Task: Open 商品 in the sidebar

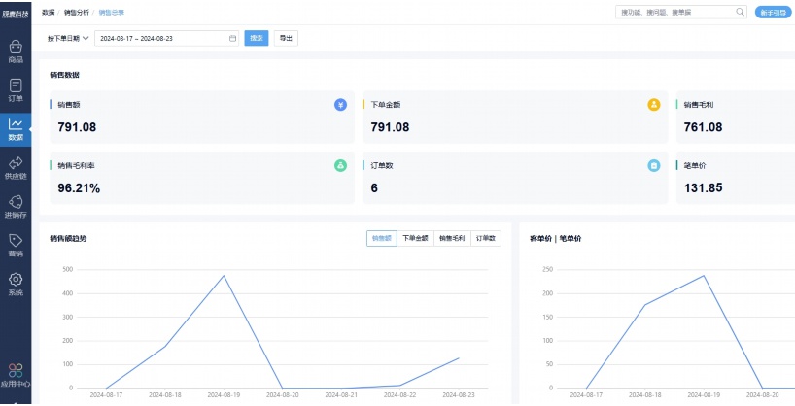Action: [x=16, y=51]
